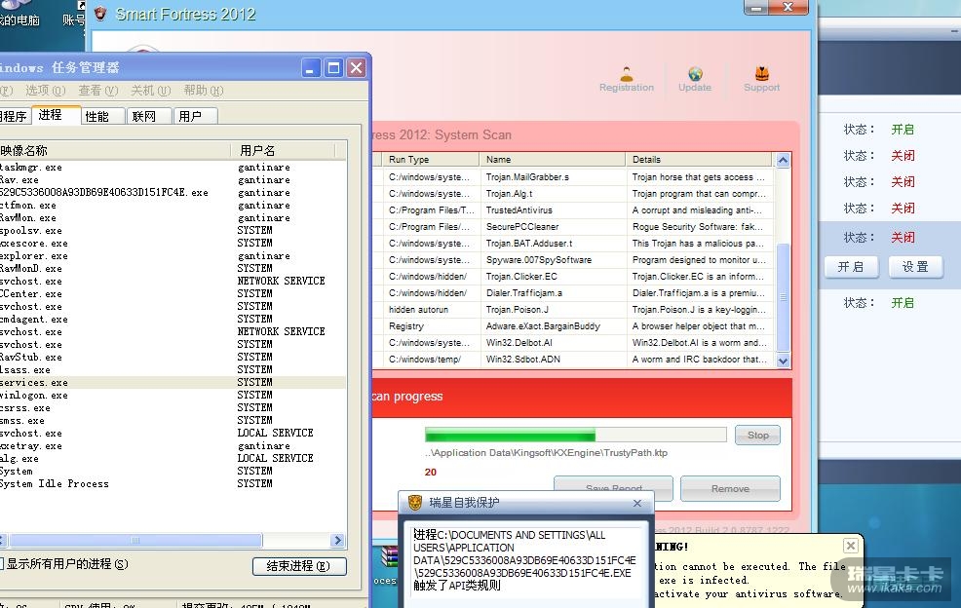Image resolution: width=961 pixels, height=608 pixels.
Task: Switch to the 性能 tab
Action: [x=103, y=116]
